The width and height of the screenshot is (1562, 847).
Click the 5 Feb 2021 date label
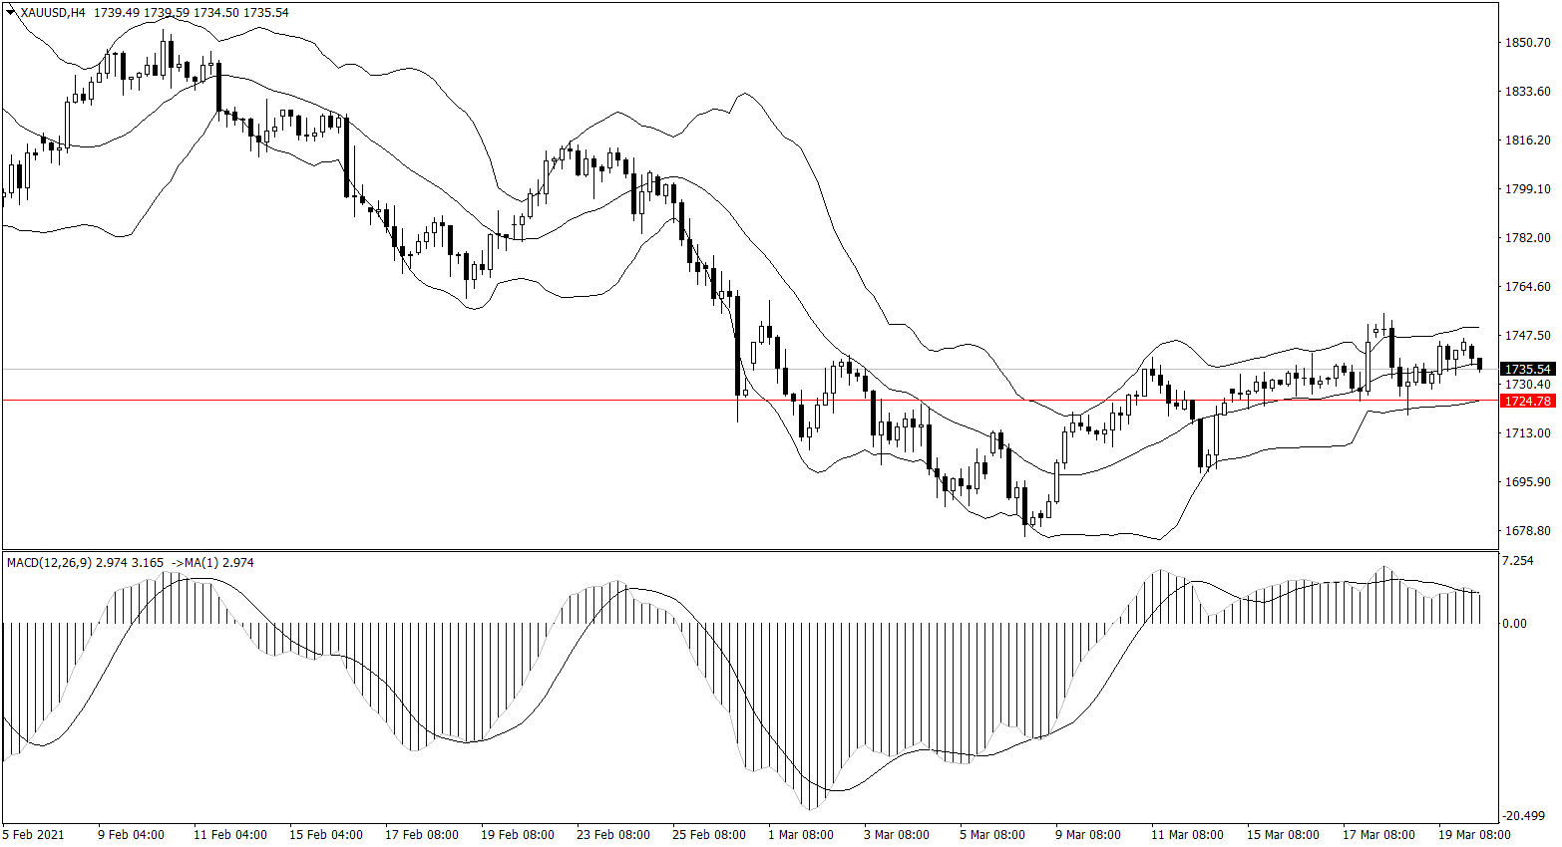pos(34,835)
